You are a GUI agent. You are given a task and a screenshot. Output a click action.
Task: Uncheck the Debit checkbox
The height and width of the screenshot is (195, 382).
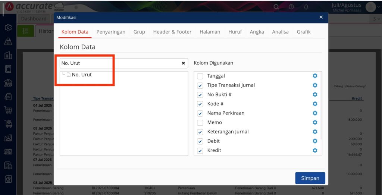click(x=200, y=141)
